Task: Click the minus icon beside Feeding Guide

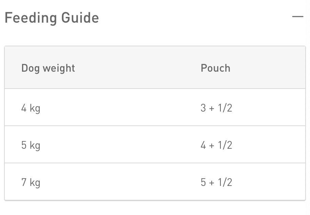Action: coord(297,17)
